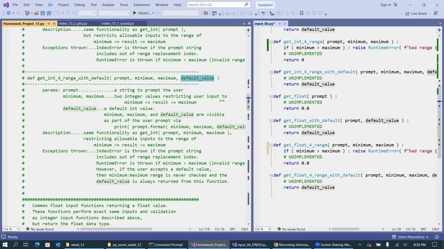This screenshot has width=444, height=249.
Task: Click the taskbar Search magnifier icon
Action: [x=16, y=245]
